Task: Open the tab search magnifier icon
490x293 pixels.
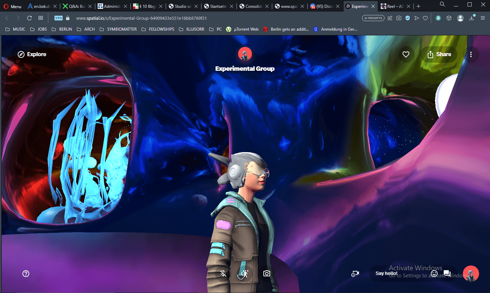Action: 442,4
